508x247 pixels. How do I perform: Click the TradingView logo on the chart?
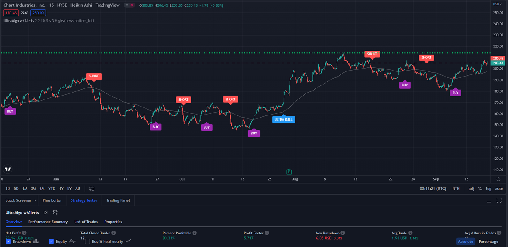point(7,169)
